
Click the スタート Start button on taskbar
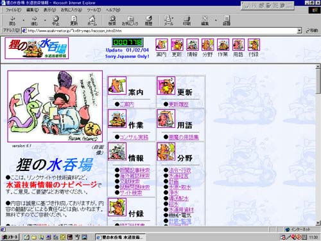coord(10,237)
